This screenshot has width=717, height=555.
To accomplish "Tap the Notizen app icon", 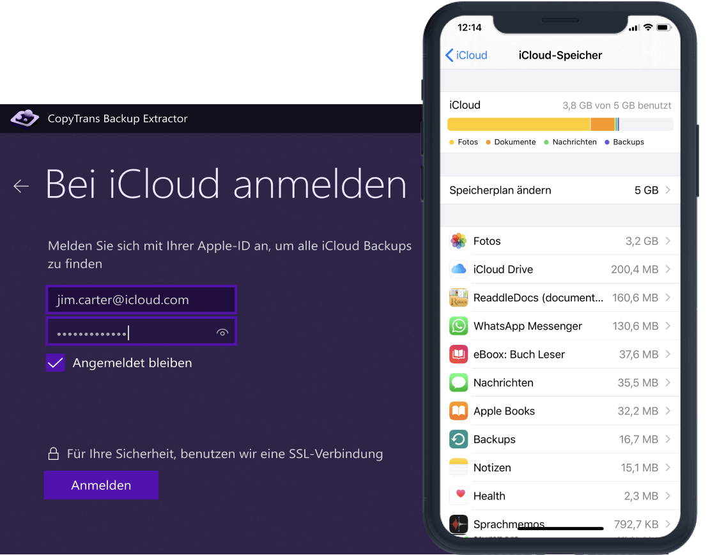I will pyautogui.click(x=458, y=468).
